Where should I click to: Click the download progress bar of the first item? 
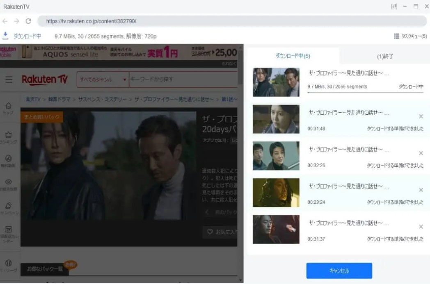365,93
